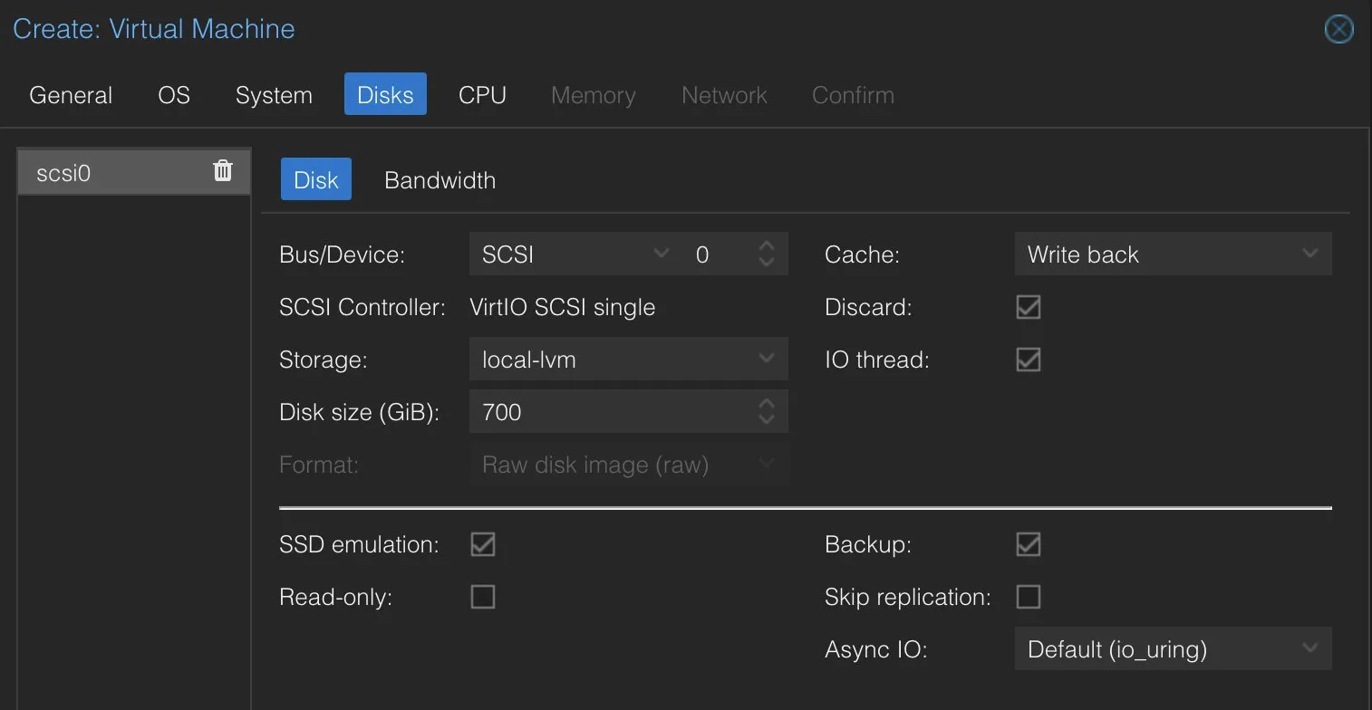Viewport: 1372px width, 710px height.
Task: Enable the Read-only checkbox
Action: (x=483, y=597)
